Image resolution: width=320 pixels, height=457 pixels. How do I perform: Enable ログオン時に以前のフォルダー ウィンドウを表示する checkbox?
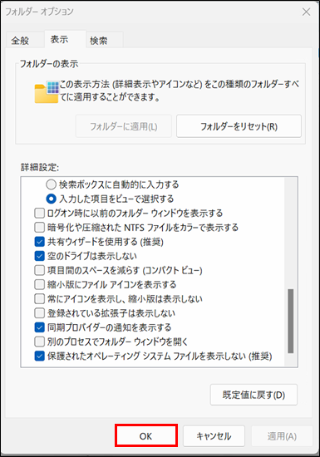point(39,213)
